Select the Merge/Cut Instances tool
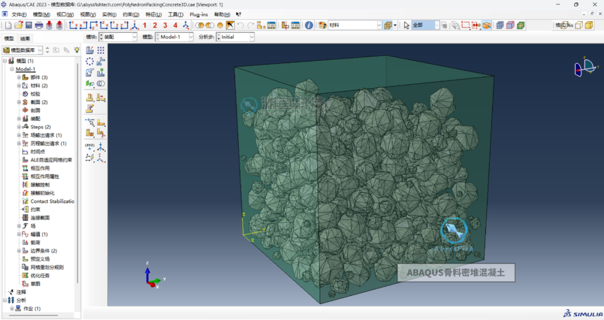 coord(101,83)
